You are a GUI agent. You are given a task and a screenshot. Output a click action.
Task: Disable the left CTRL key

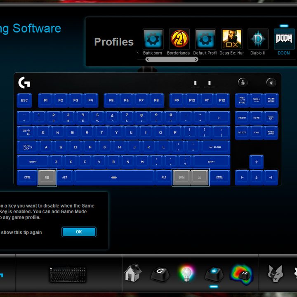27,177
